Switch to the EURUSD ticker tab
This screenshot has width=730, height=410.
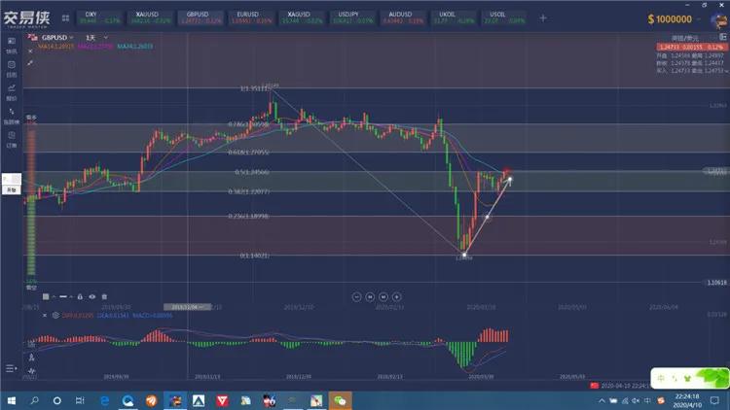click(x=251, y=17)
